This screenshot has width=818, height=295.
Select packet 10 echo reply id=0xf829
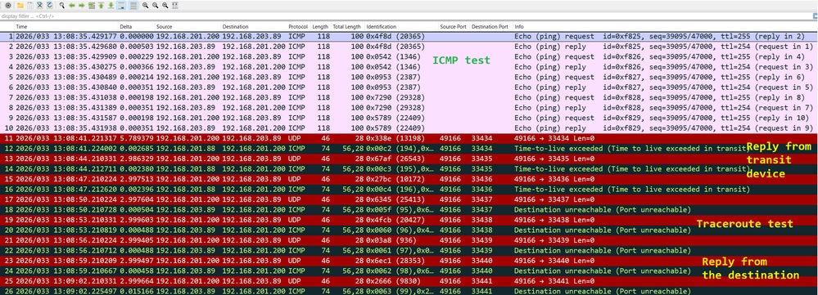click(409, 128)
